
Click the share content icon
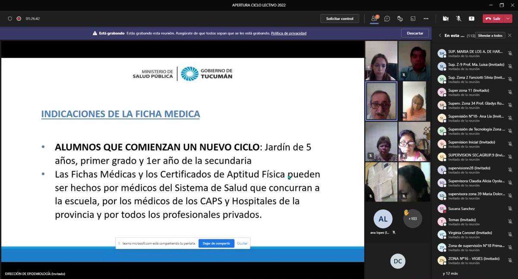pos(471,19)
